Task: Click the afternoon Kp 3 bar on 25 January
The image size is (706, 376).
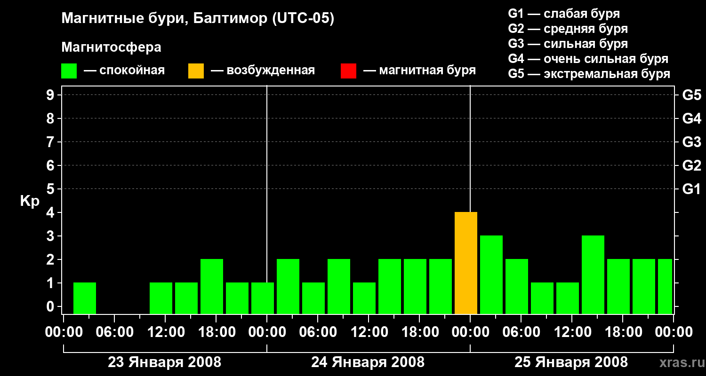Action: point(593,275)
